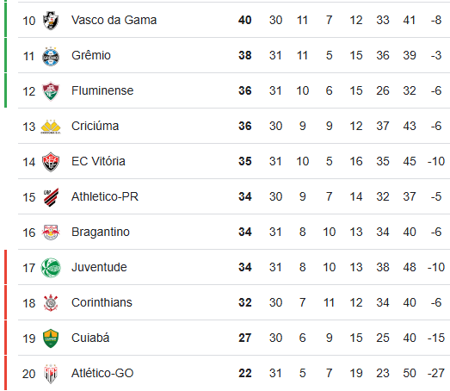This screenshot has width=450, height=391.
Task: Open the Vasco da Gama team link
Action: pyautogui.click(x=114, y=20)
